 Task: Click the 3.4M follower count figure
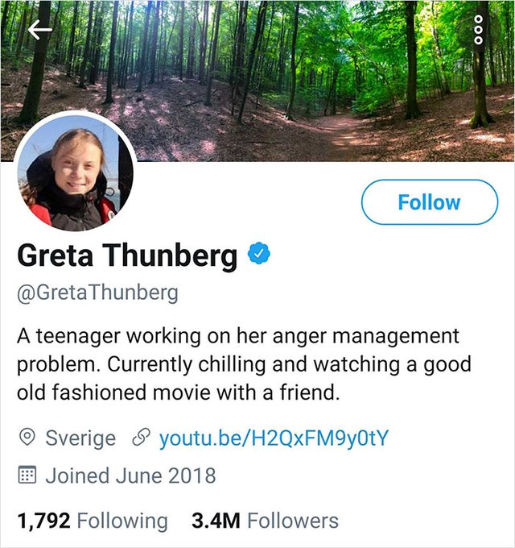click(x=216, y=521)
